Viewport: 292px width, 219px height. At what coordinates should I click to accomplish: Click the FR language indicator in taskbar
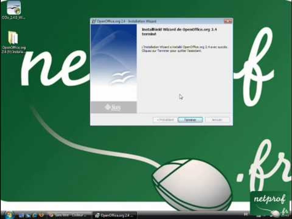246,214
